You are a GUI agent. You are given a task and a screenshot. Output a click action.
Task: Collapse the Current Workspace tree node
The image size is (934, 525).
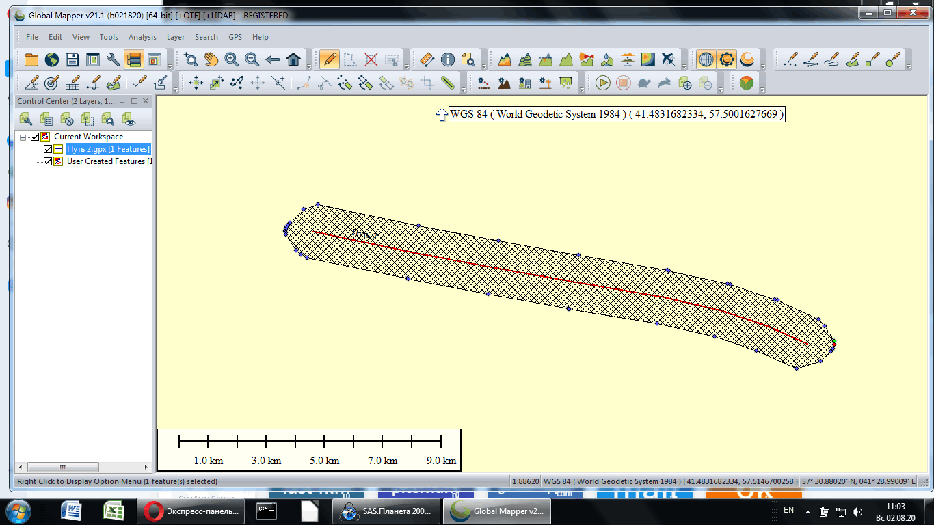click(x=23, y=137)
